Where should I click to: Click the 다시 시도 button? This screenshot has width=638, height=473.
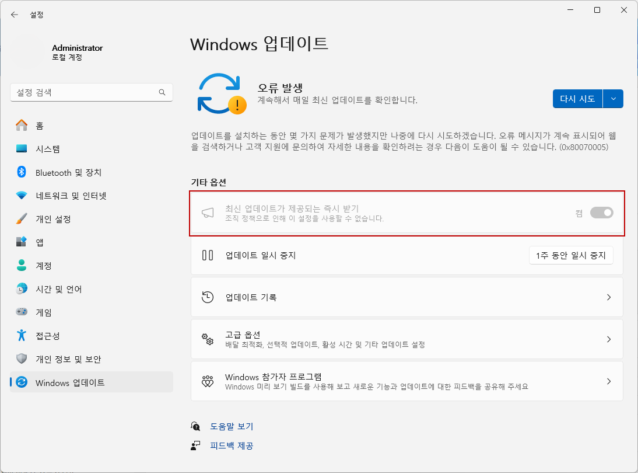click(577, 99)
